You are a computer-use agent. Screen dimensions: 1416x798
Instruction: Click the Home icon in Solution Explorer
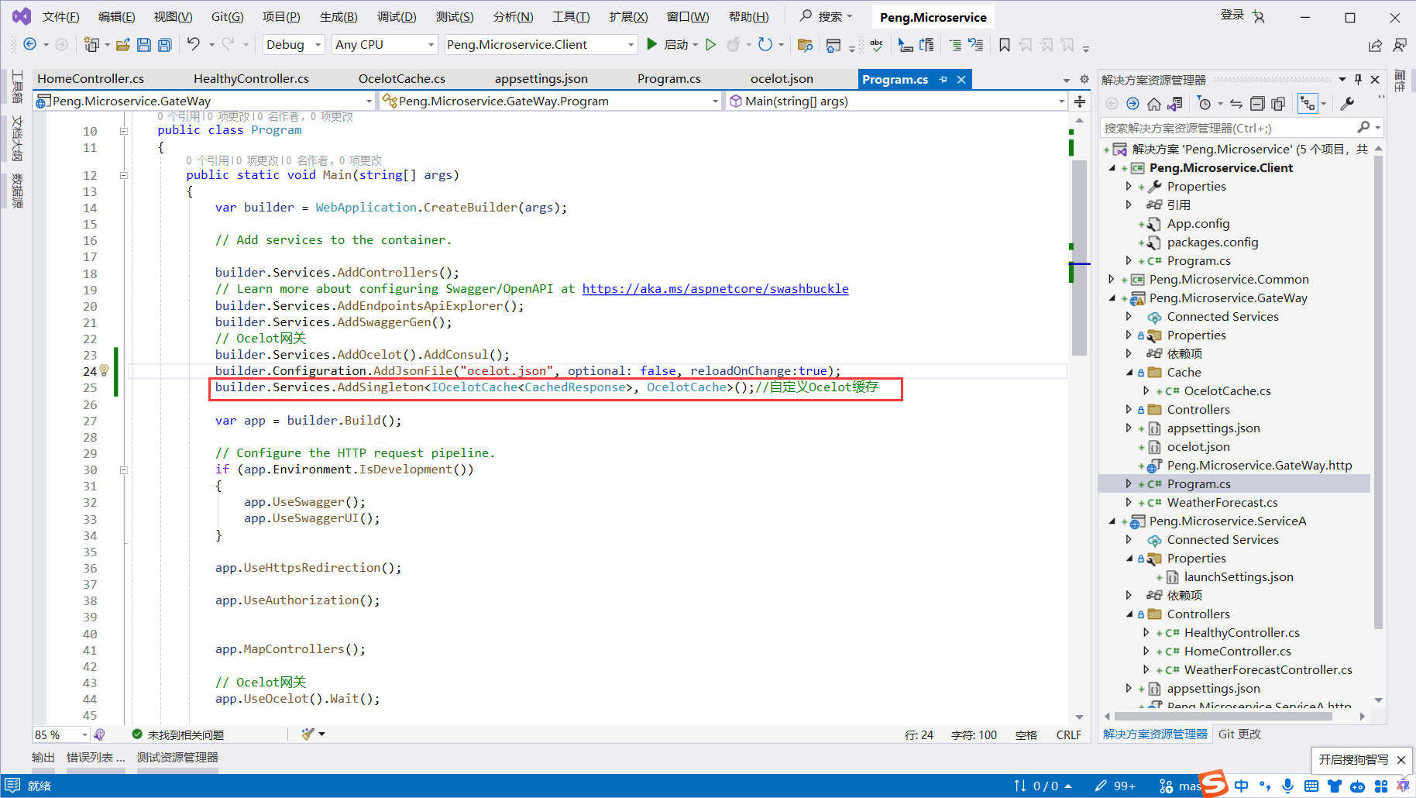(1154, 103)
